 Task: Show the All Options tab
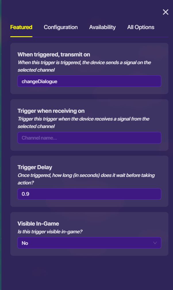coord(141,27)
